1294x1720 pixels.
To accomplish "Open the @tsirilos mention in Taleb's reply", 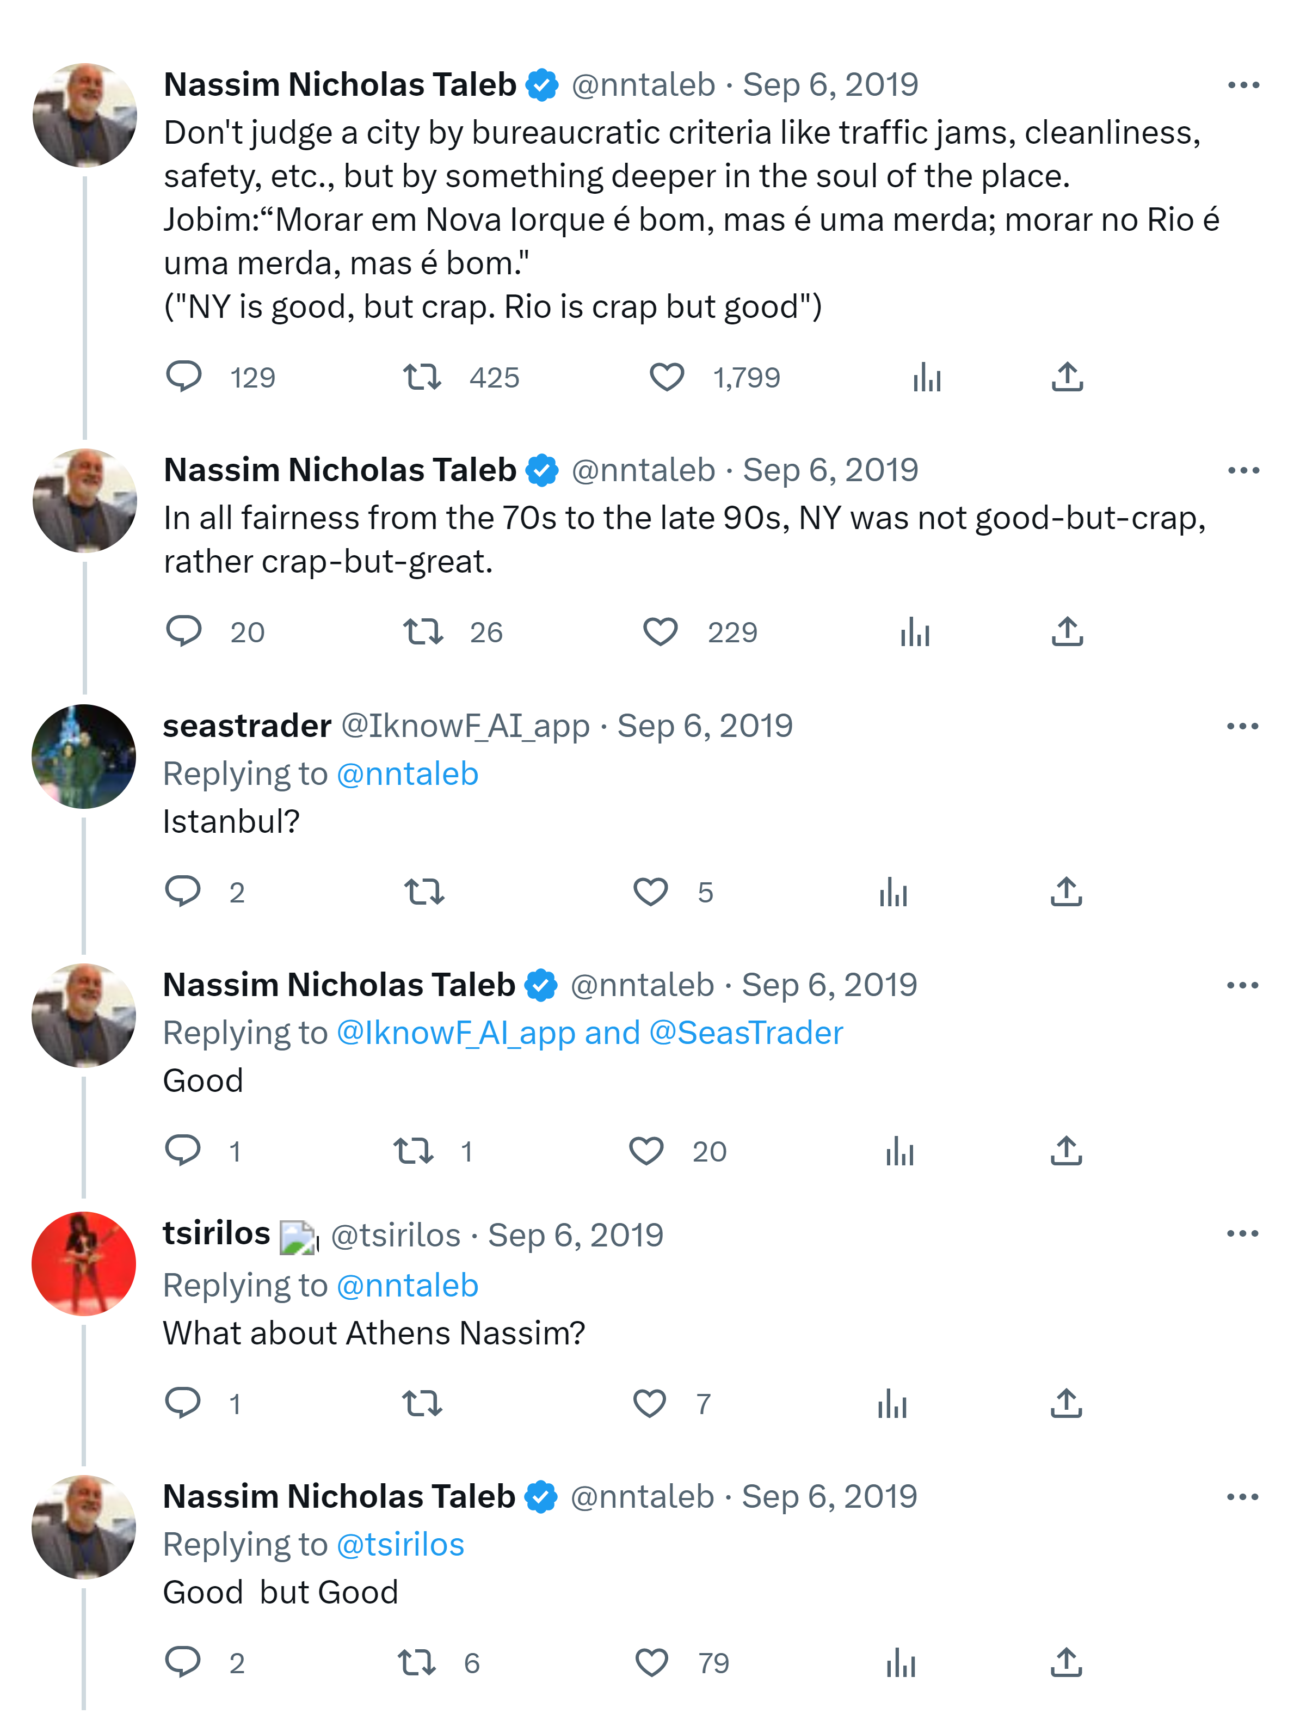I will 400,1545.
